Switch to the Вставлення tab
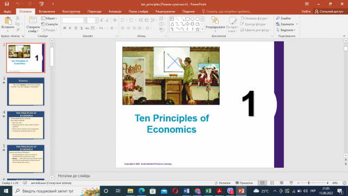This screenshot has height=196, width=348. coord(47,11)
